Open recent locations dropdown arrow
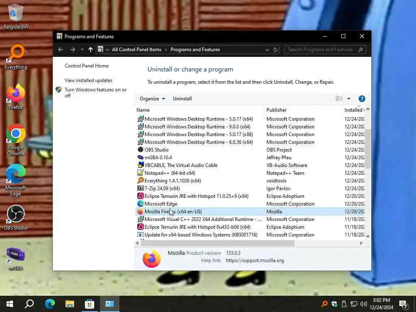This screenshot has width=416, height=312. pos(82,50)
